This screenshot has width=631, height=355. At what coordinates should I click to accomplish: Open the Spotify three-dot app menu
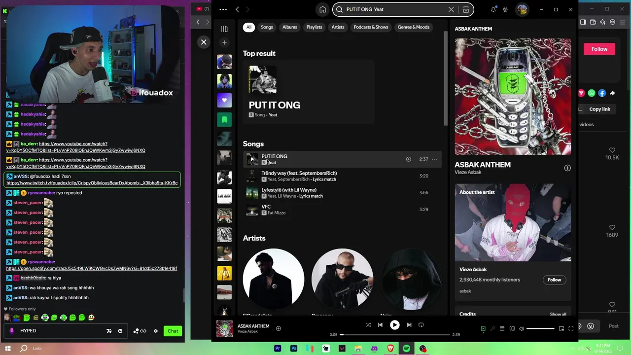[223, 9]
